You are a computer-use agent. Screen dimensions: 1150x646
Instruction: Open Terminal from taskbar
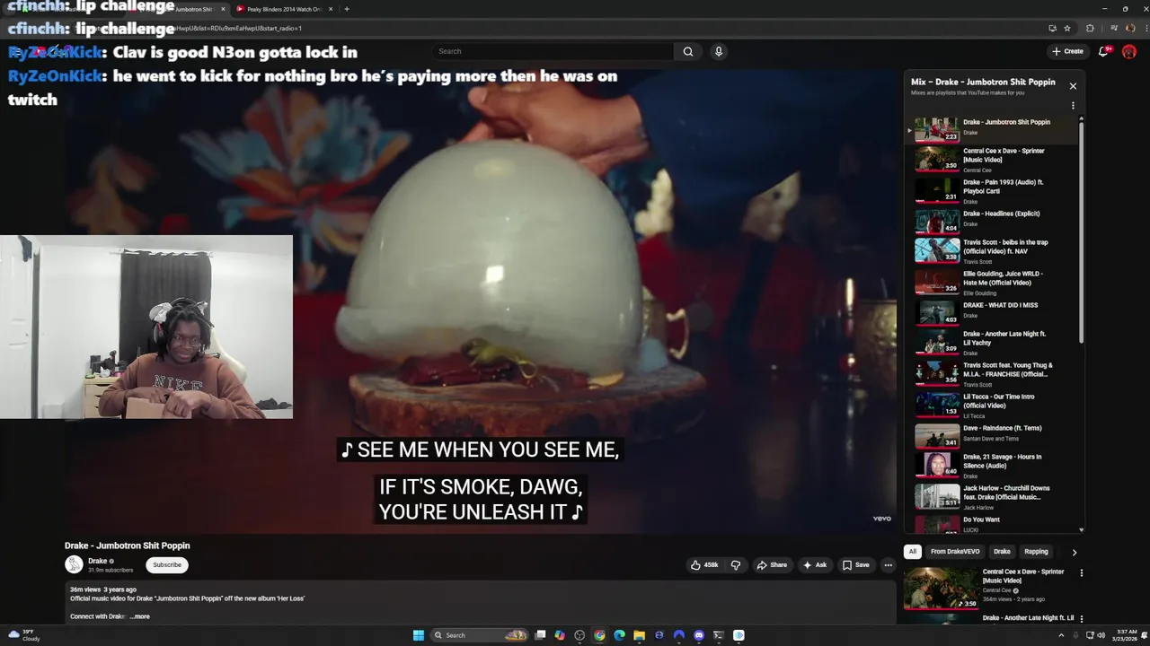[x=719, y=635]
